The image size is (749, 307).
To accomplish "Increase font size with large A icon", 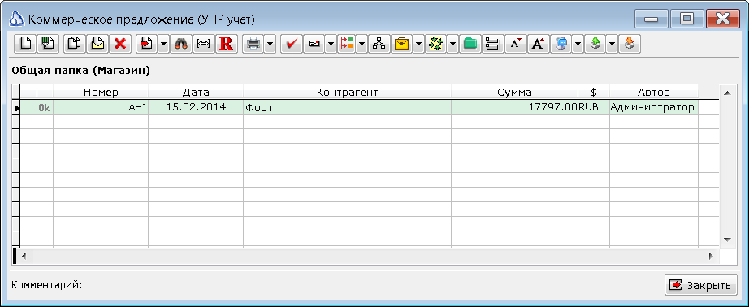I will (x=539, y=44).
